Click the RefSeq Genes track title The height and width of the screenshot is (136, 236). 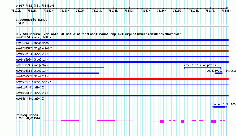pyautogui.click(x=27, y=115)
